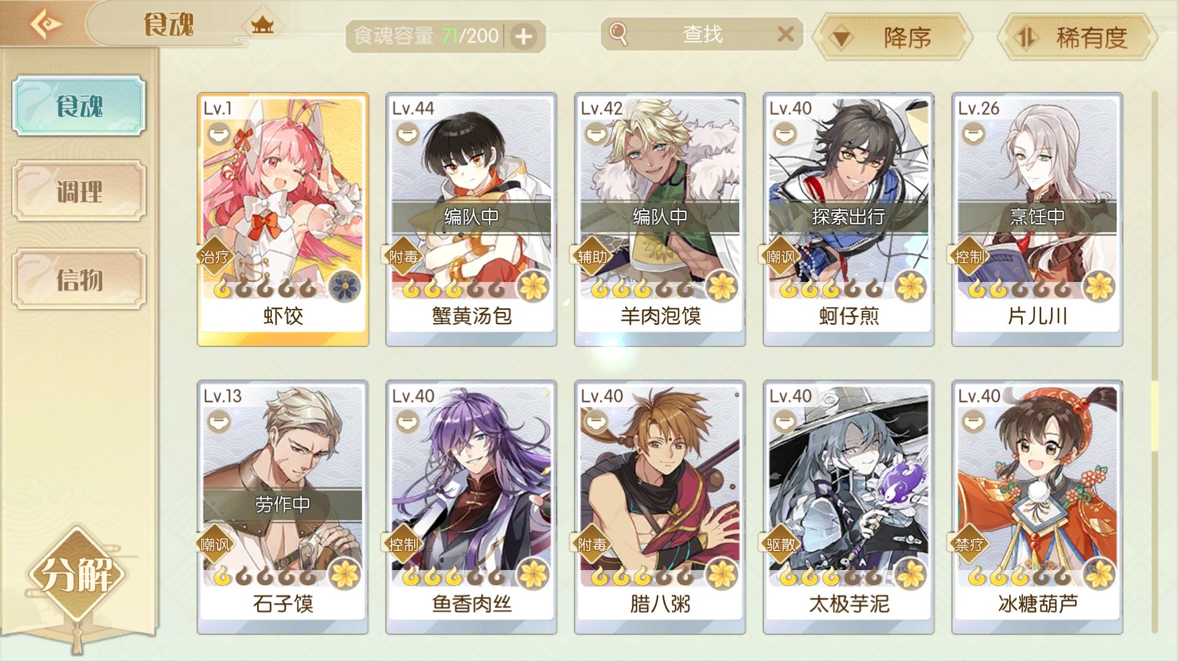Select the 鱼香肉丝 character card
The width and height of the screenshot is (1178, 662).
coord(471,507)
